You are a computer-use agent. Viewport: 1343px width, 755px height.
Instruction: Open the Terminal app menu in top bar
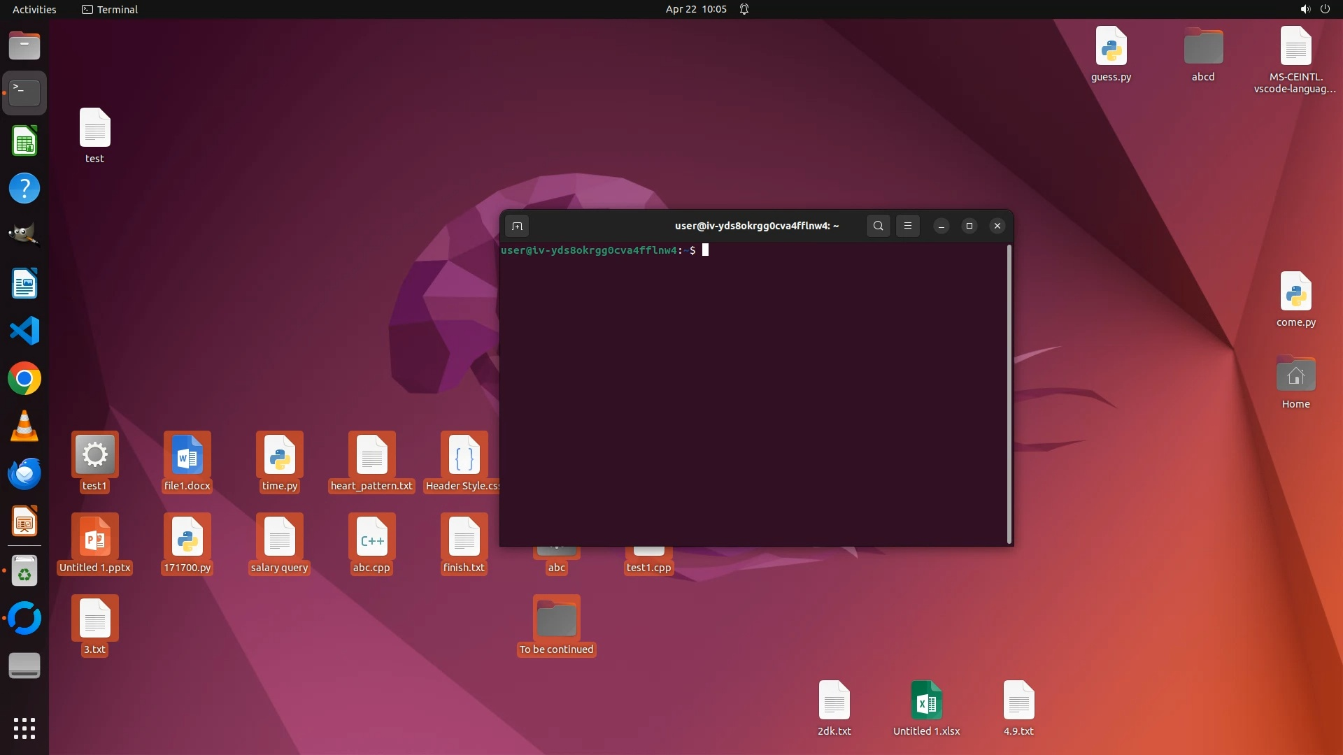click(x=110, y=9)
